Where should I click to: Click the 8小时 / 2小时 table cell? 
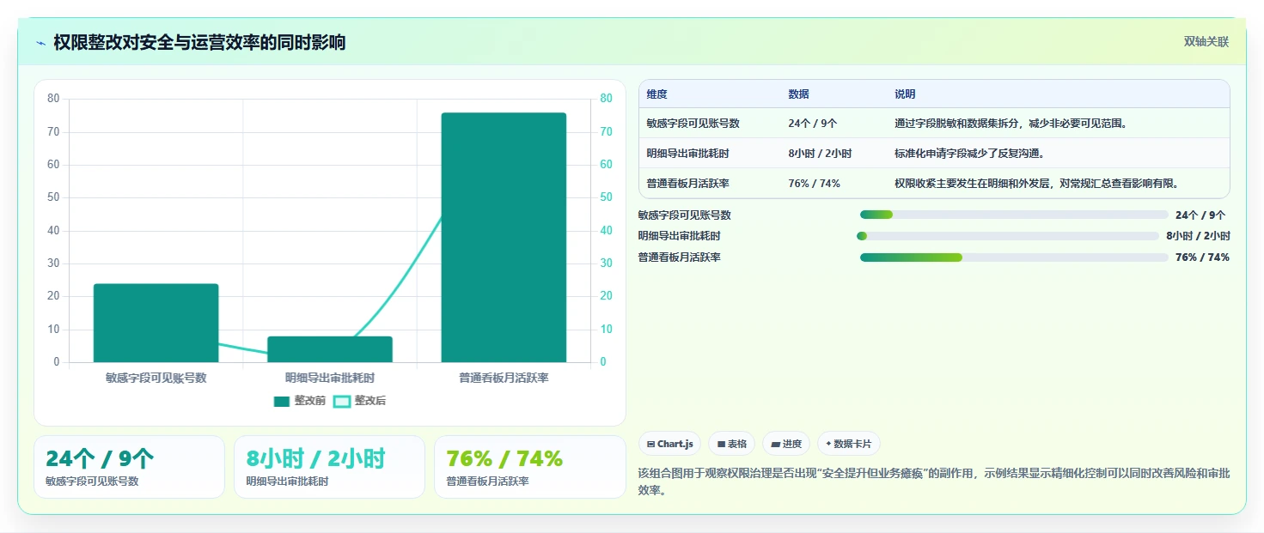pyautogui.click(x=820, y=154)
